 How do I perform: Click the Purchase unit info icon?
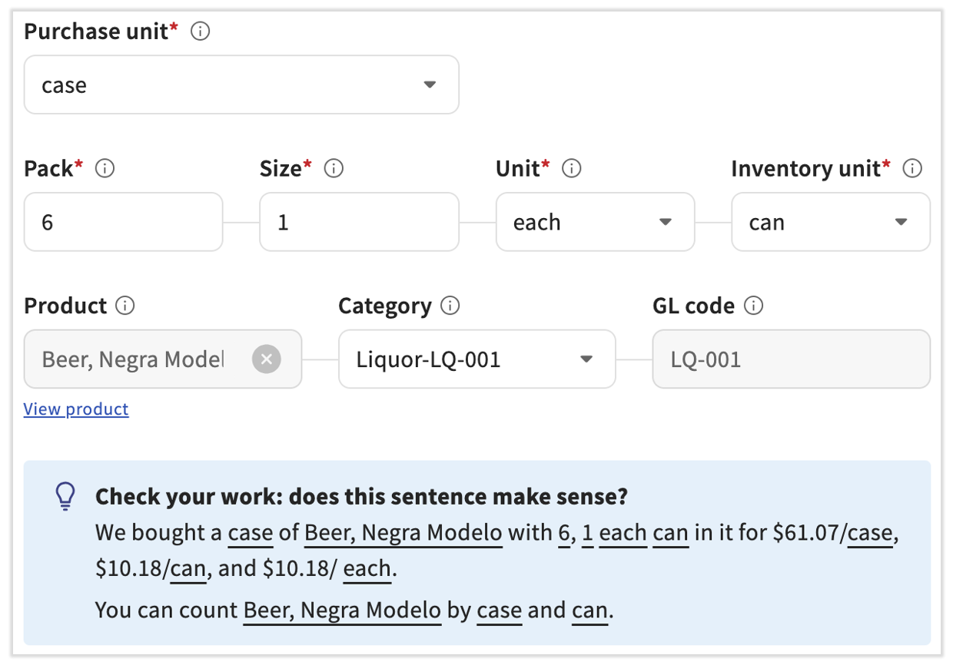[199, 31]
